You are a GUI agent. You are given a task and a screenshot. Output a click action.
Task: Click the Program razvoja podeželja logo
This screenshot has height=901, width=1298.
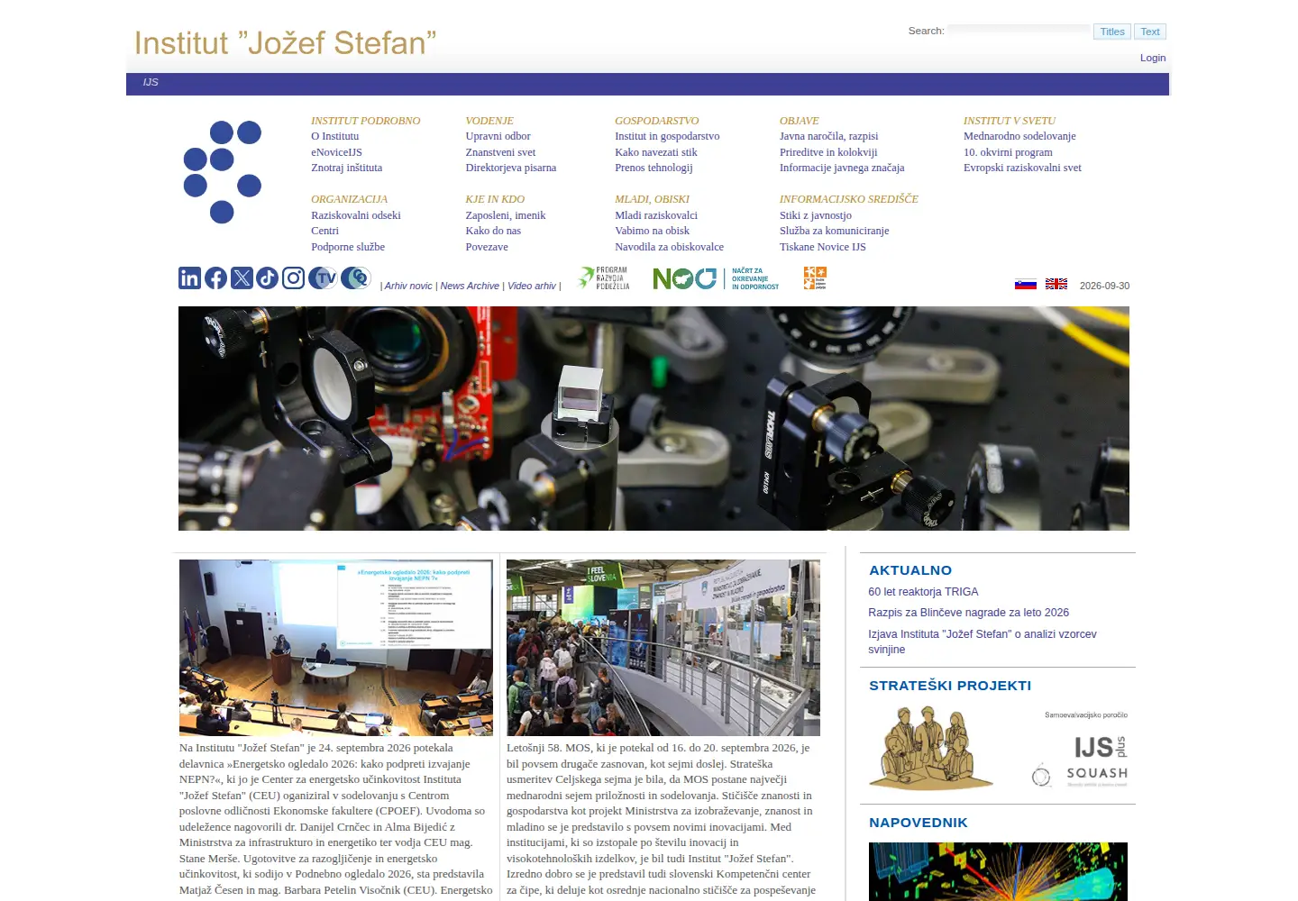pyautogui.click(x=604, y=278)
